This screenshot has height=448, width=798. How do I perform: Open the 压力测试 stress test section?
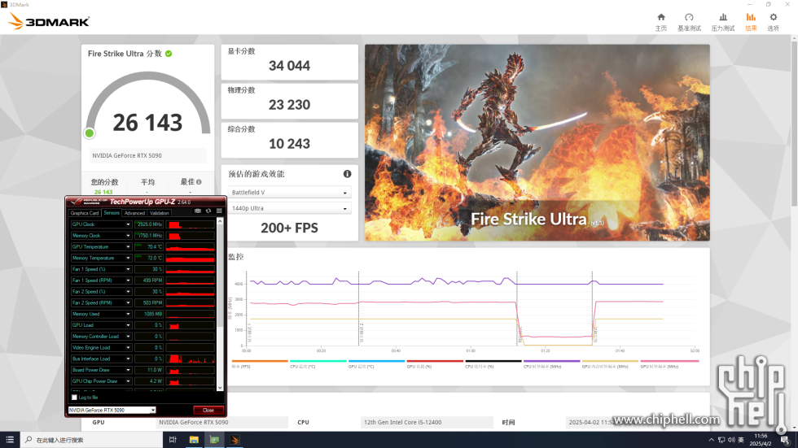(x=723, y=22)
